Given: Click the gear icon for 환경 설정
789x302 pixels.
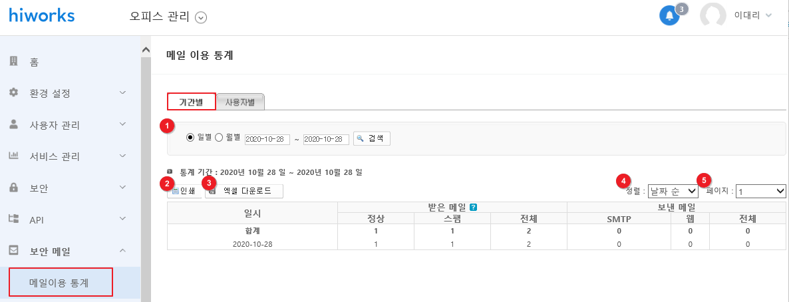Looking at the screenshot, I should [x=13, y=93].
